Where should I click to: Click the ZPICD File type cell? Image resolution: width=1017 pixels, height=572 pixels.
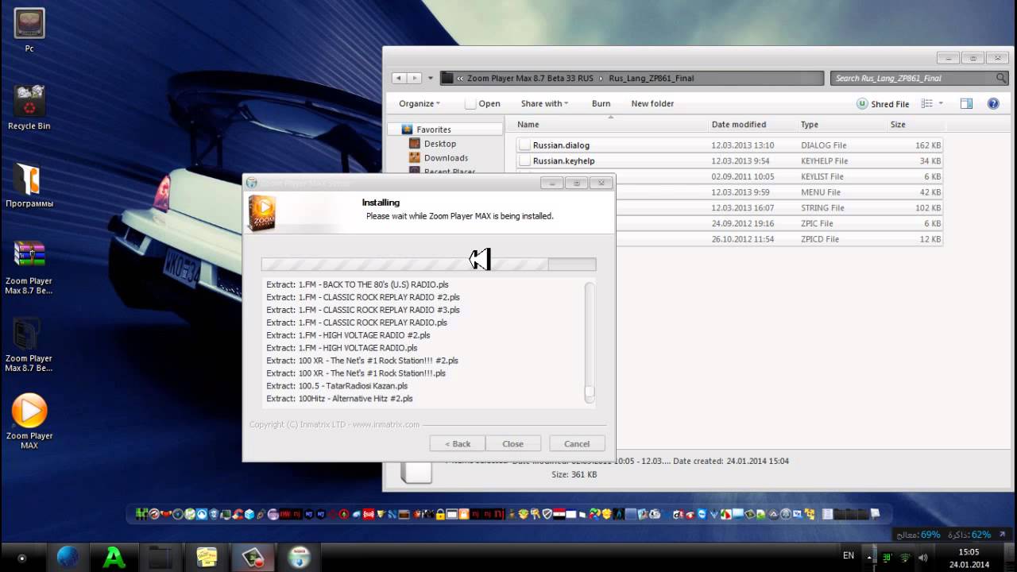[x=819, y=239]
